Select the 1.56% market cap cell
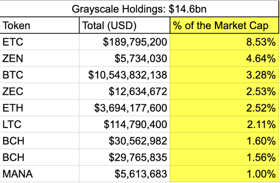The height and width of the screenshot is (183, 280). (x=224, y=157)
